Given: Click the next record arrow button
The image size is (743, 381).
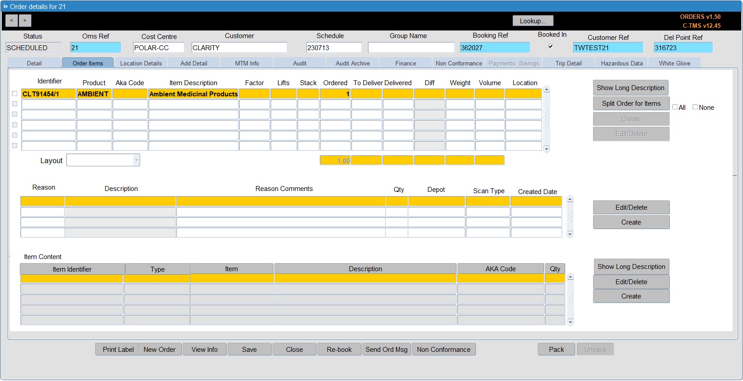Looking at the screenshot, I should [25, 21].
